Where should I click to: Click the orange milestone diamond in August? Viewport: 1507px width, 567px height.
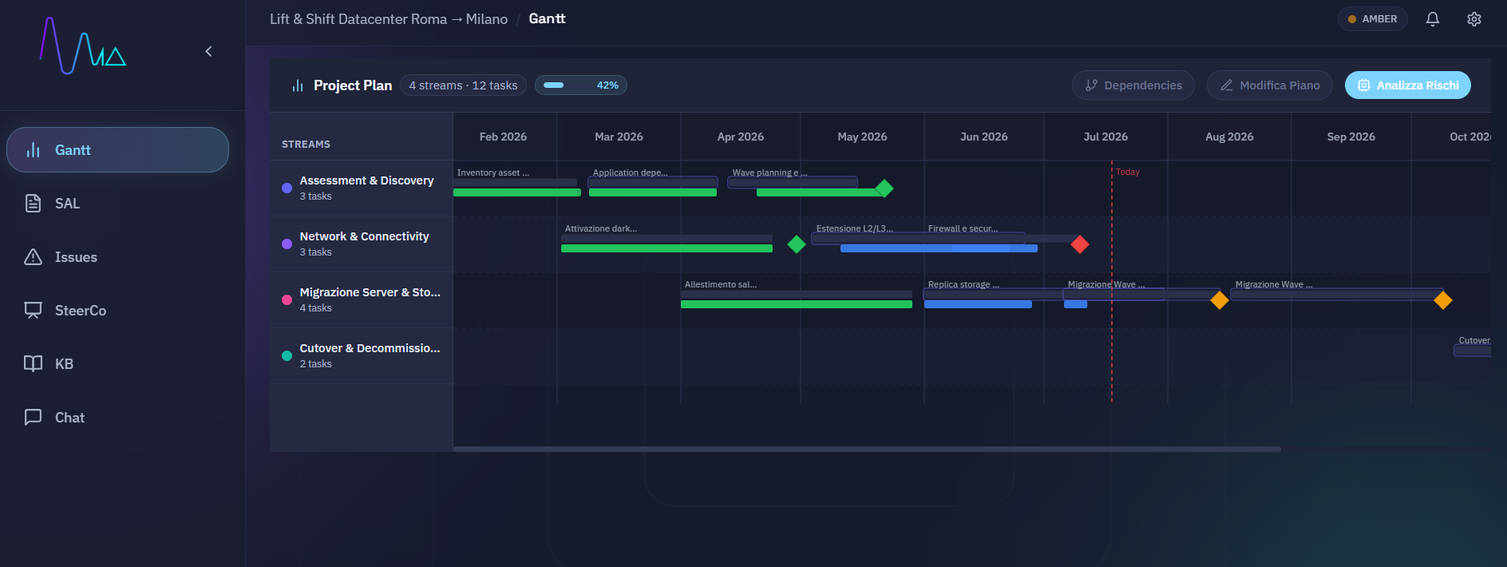pos(1220,300)
